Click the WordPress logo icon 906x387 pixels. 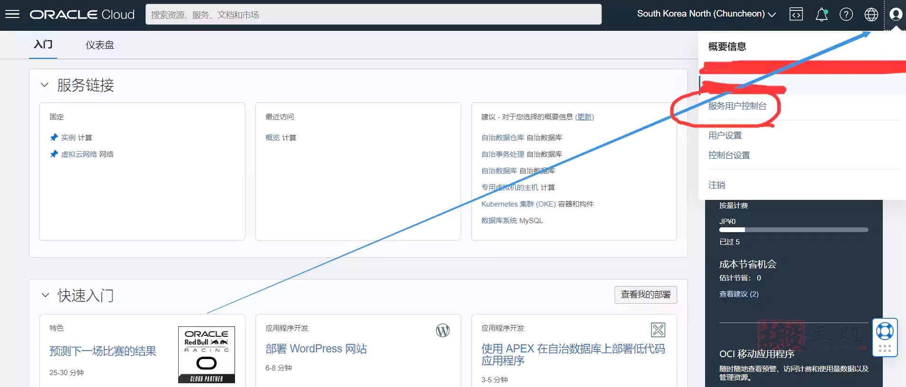pyautogui.click(x=443, y=330)
